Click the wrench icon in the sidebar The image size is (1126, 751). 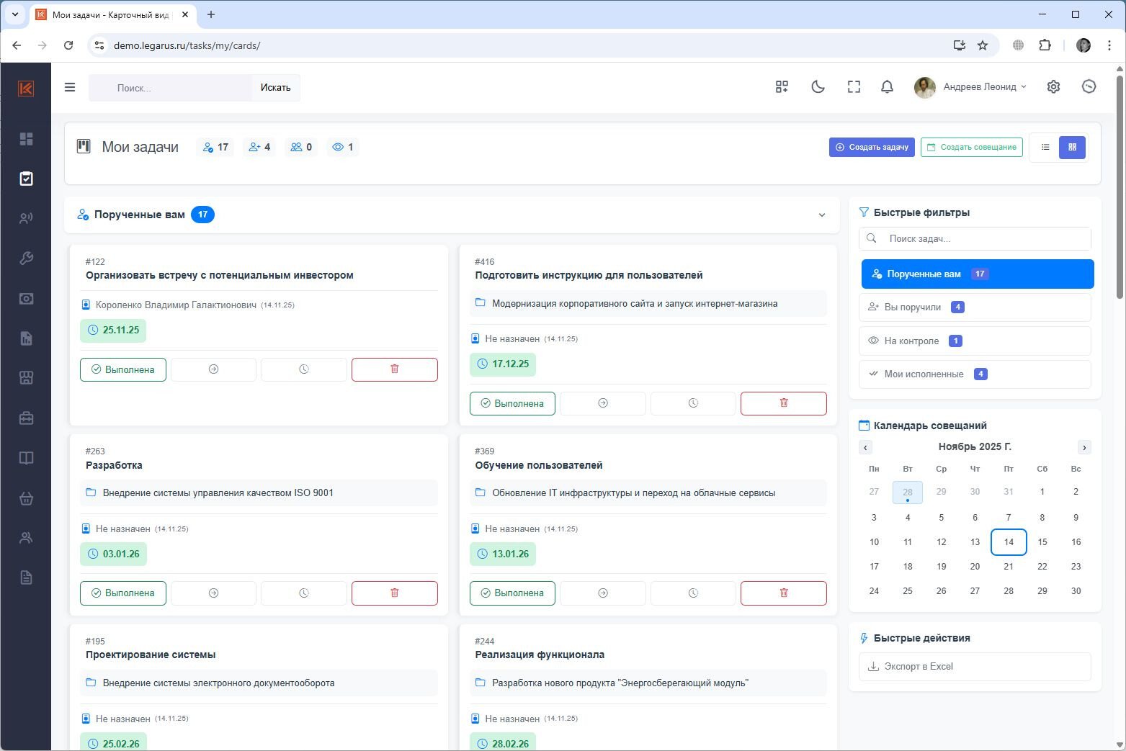point(27,258)
